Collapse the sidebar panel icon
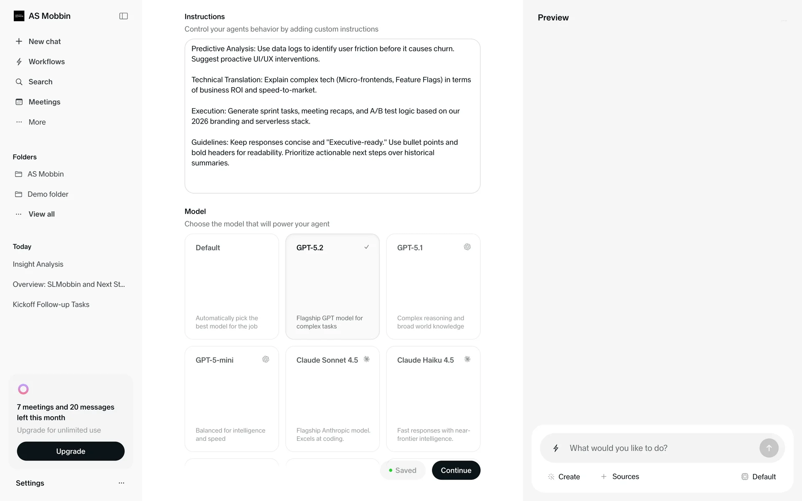Viewport: 802px width, 501px height. (123, 16)
